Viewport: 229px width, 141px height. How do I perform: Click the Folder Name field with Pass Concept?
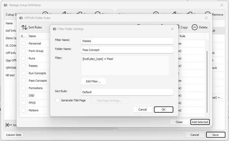click(x=127, y=50)
